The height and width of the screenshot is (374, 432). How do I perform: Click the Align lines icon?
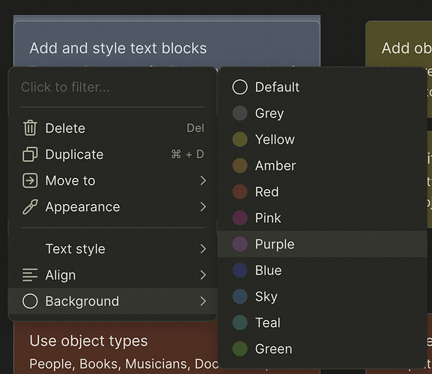(30, 275)
